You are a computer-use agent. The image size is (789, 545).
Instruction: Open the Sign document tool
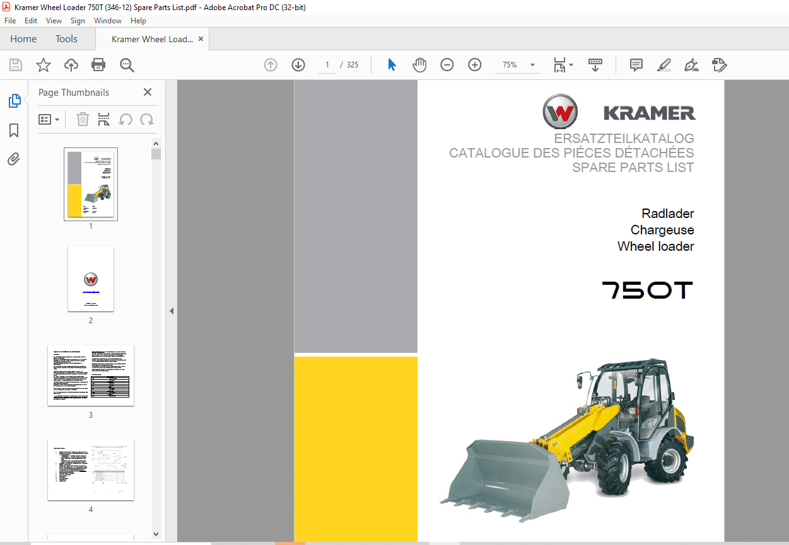(x=692, y=65)
